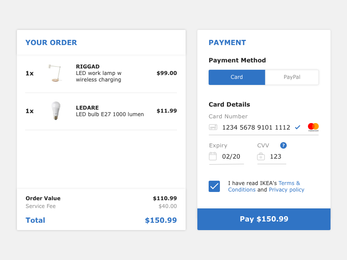Screen dimensions: 347x260
Task: Switch to the PayPal payment tab
Action: pos(292,77)
